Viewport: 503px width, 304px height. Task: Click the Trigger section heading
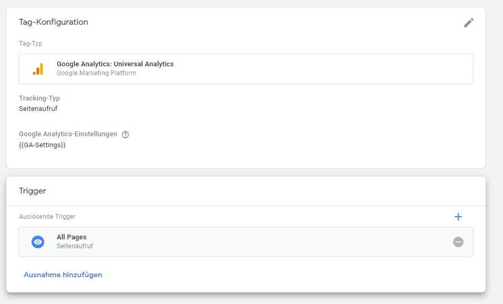[x=33, y=191]
